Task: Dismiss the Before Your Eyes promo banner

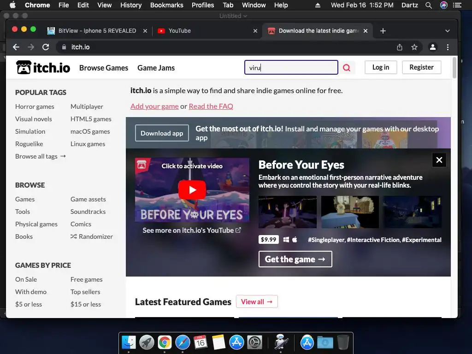Action: (x=439, y=160)
